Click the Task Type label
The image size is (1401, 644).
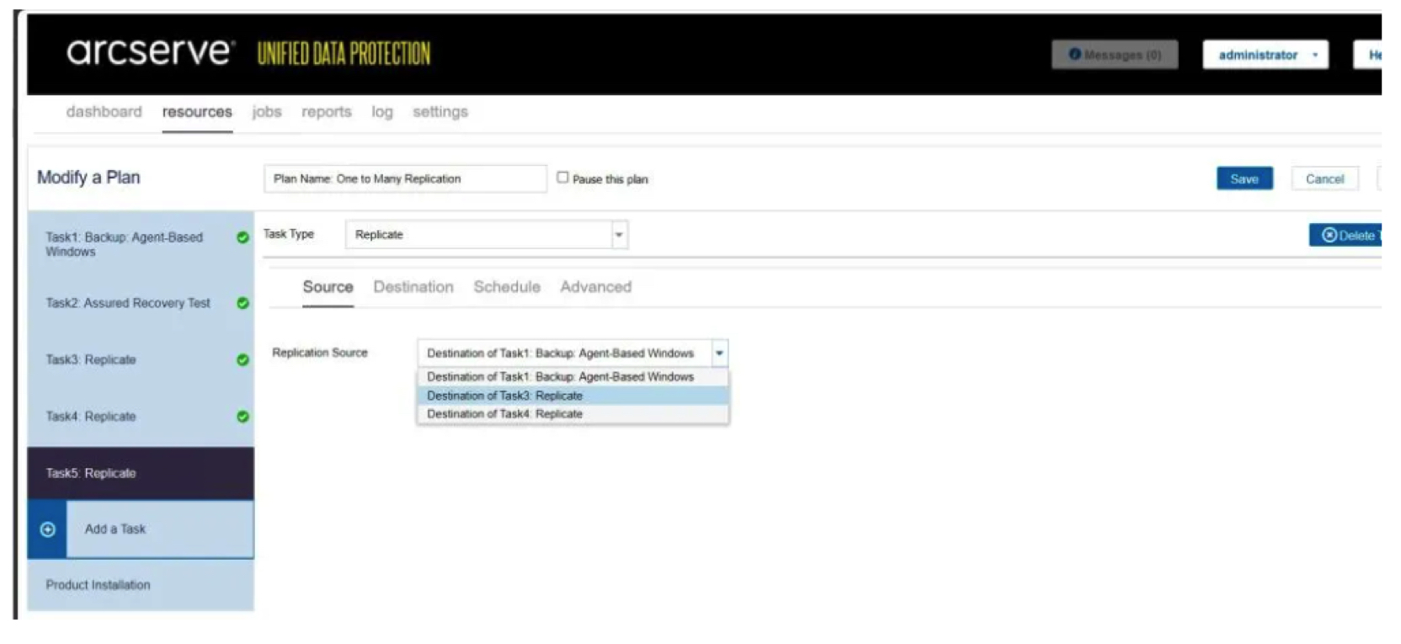pos(289,234)
